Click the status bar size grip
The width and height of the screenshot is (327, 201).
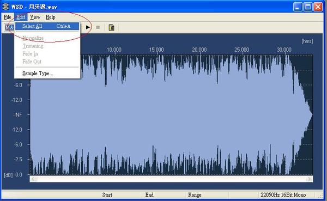pos(320,196)
